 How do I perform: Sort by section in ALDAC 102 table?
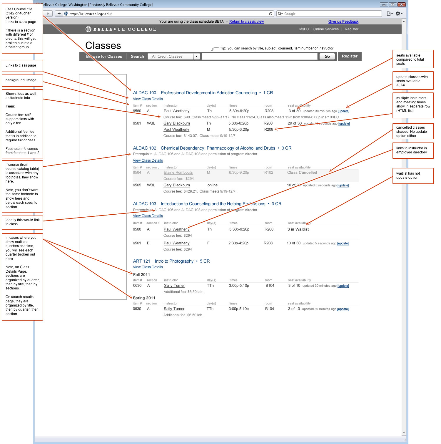(153, 168)
